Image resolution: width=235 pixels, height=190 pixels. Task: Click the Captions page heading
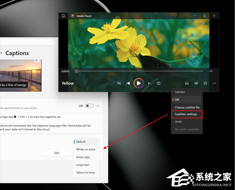[17, 53]
